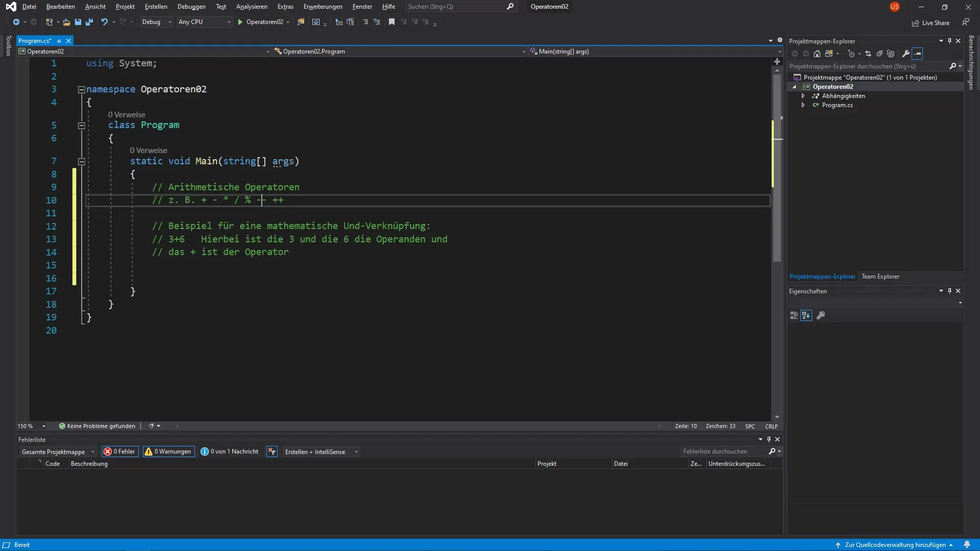Image resolution: width=980 pixels, height=551 pixels.
Task: Undo the last action
Action: tap(104, 22)
